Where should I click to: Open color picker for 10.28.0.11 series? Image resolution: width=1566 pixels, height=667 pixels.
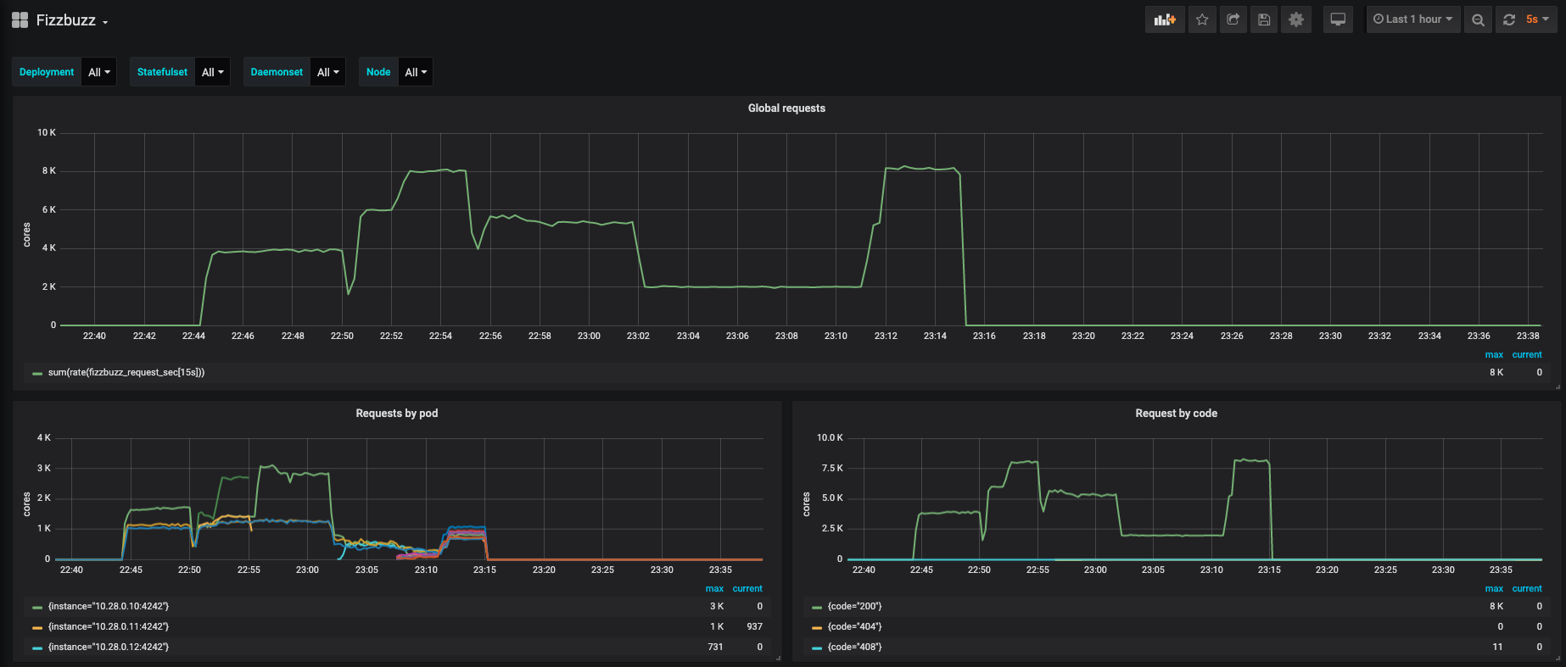pos(37,627)
